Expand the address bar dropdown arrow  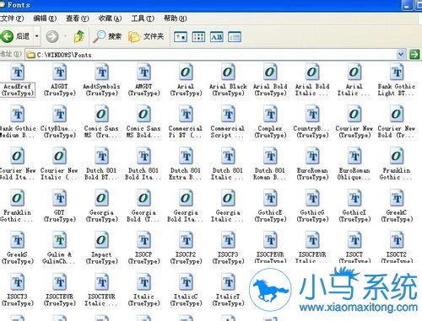(x=401, y=54)
